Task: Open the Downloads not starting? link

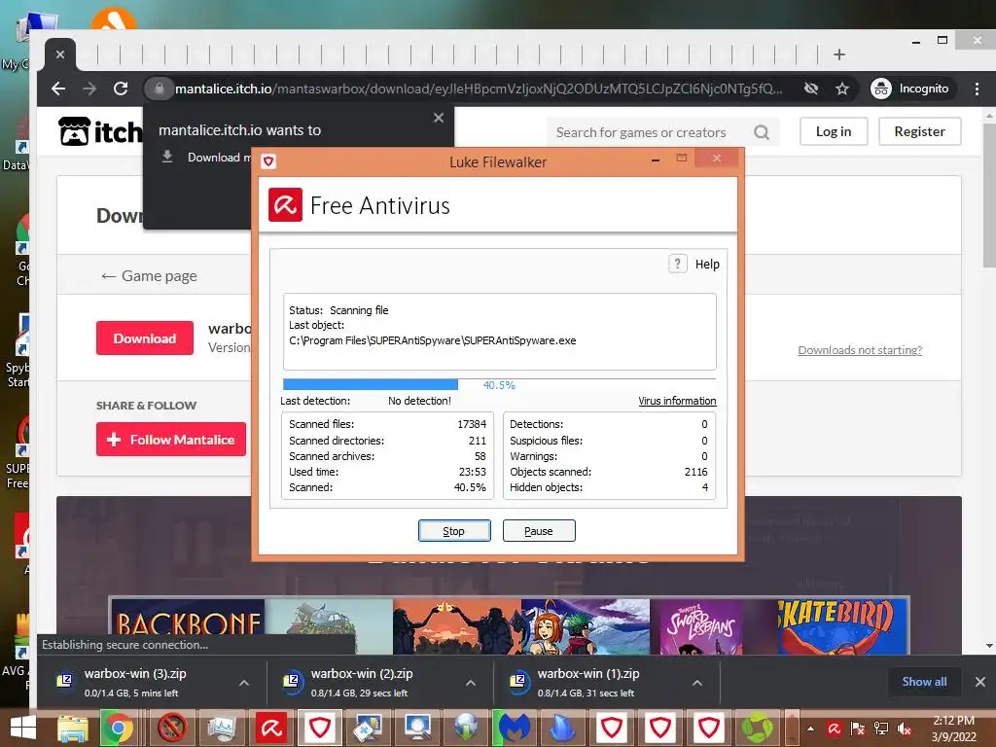Action: tap(860, 350)
